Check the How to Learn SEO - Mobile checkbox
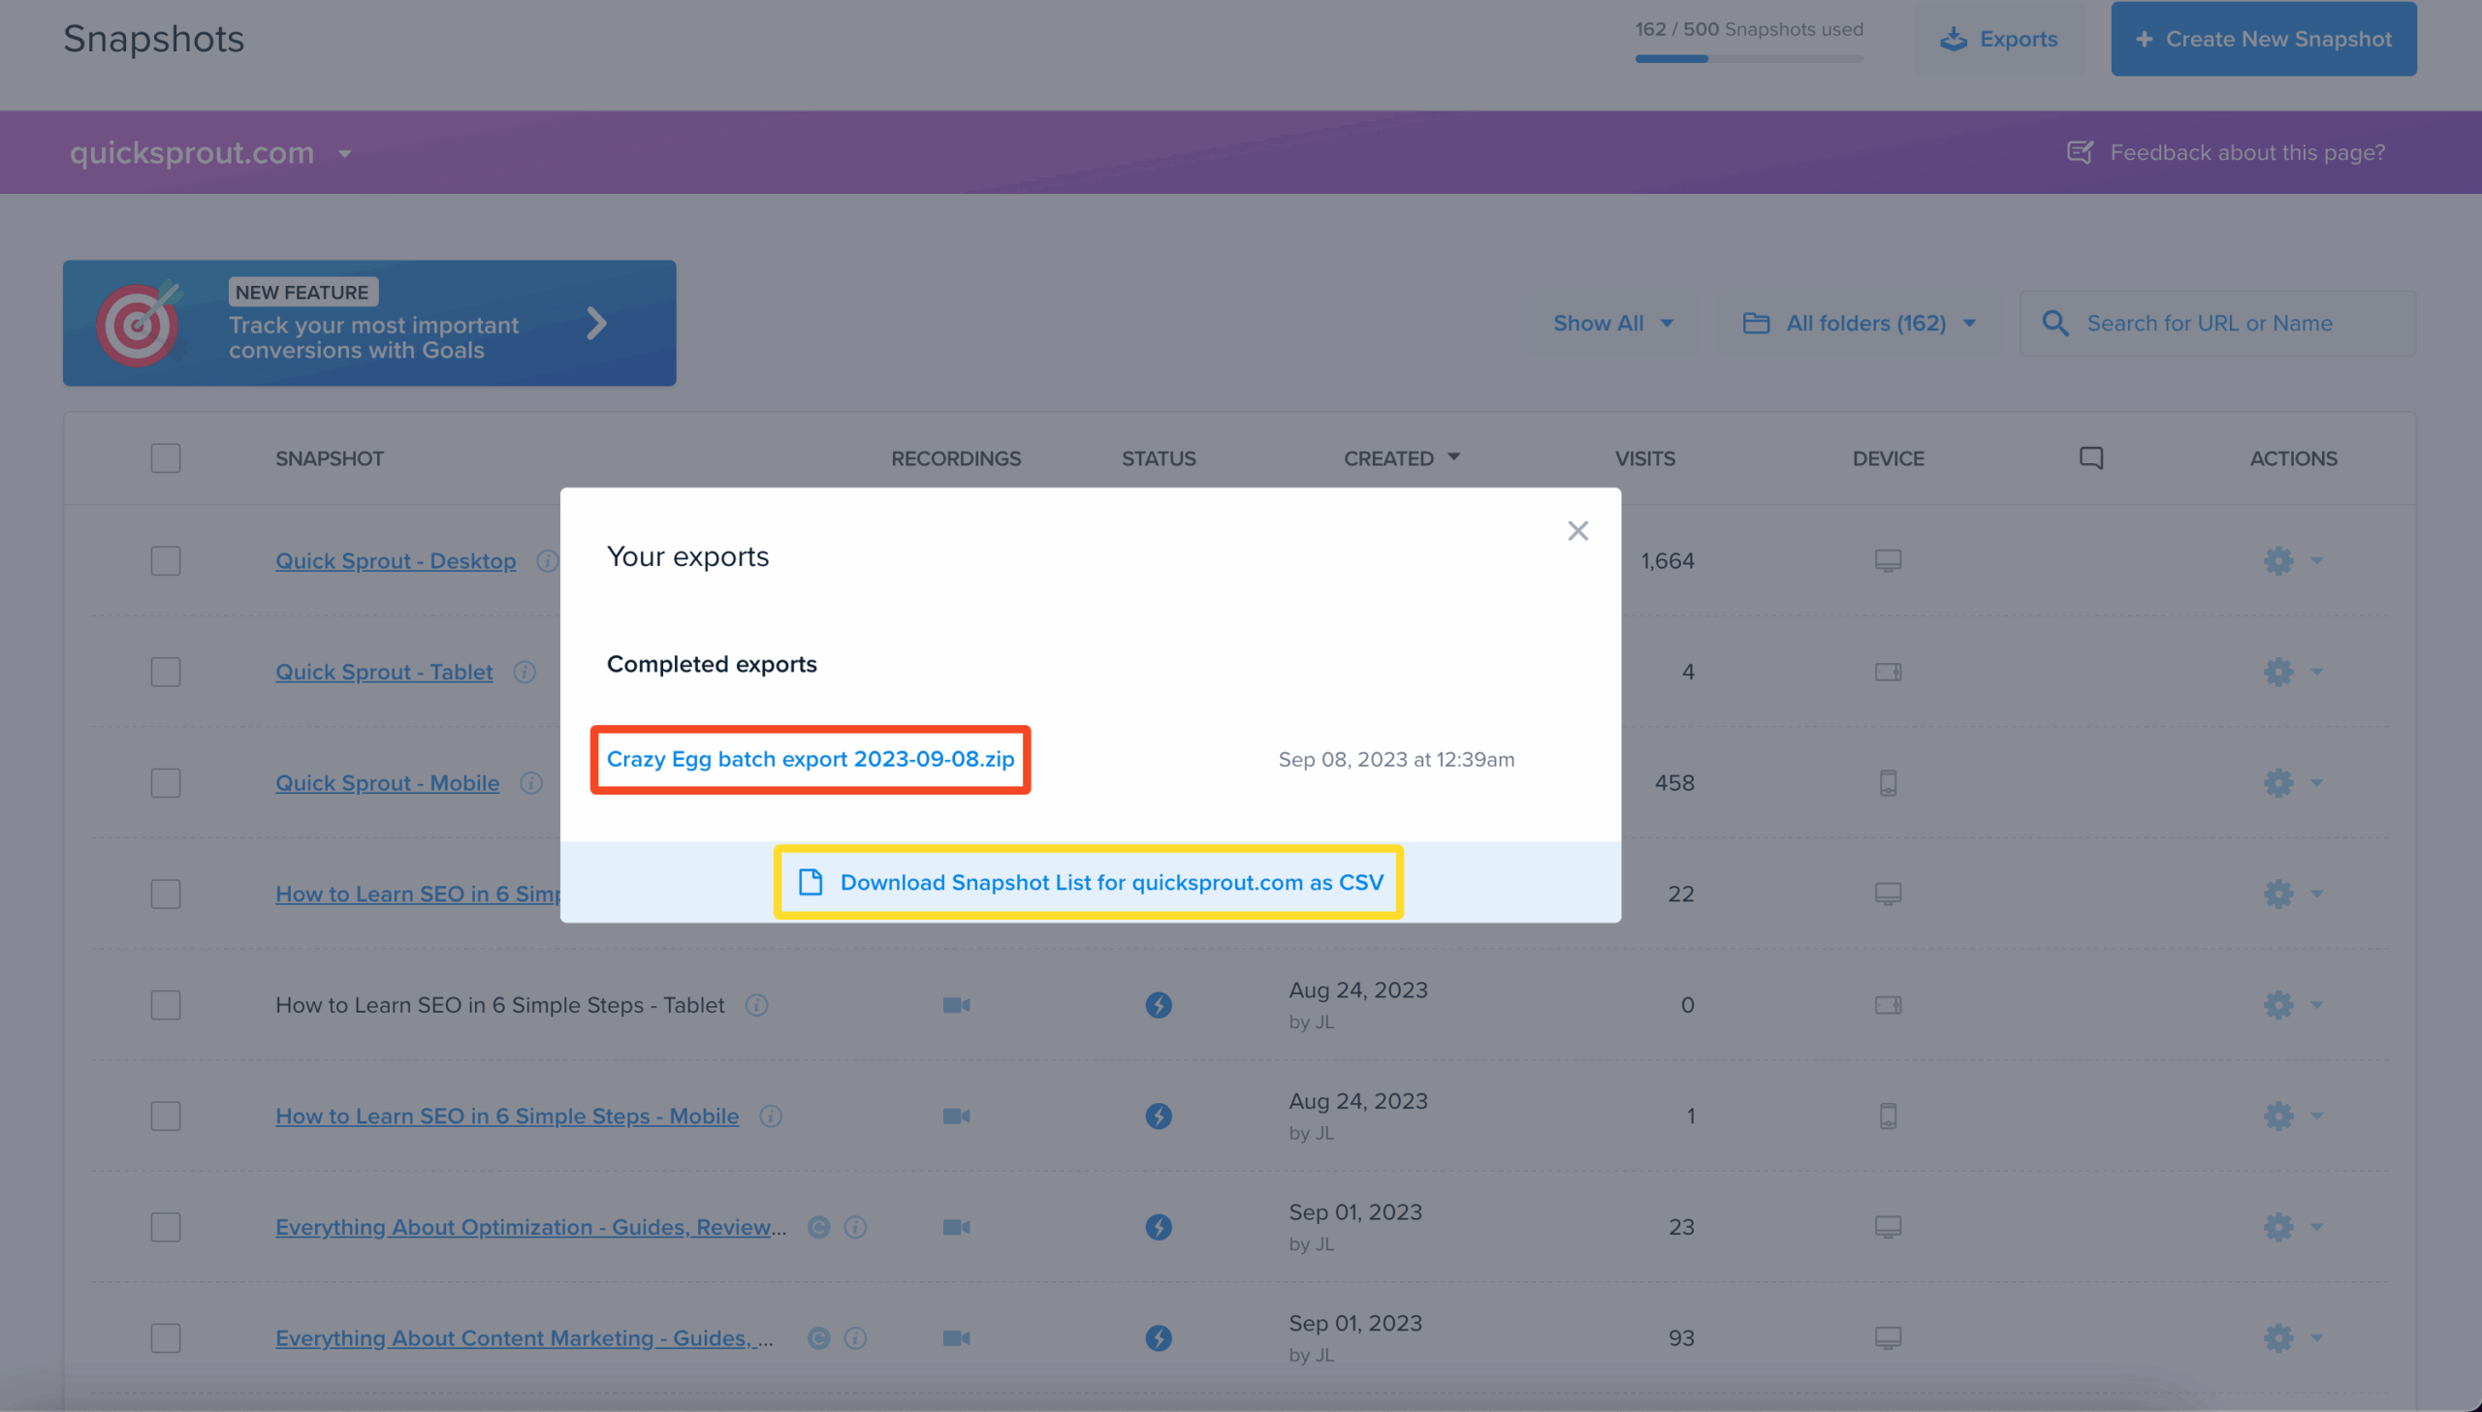2482x1412 pixels. pyautogui.click(x=166, y=1116)
